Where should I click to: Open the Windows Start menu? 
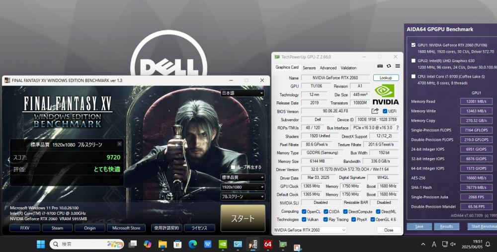point(41,244)
